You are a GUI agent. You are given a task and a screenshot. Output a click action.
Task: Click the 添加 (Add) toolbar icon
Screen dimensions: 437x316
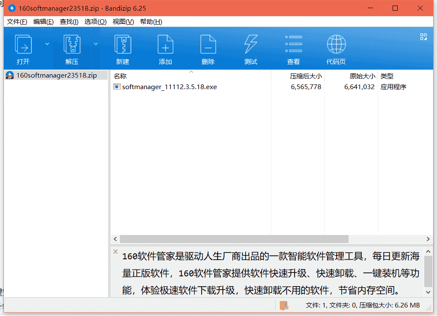click(165, 44)
